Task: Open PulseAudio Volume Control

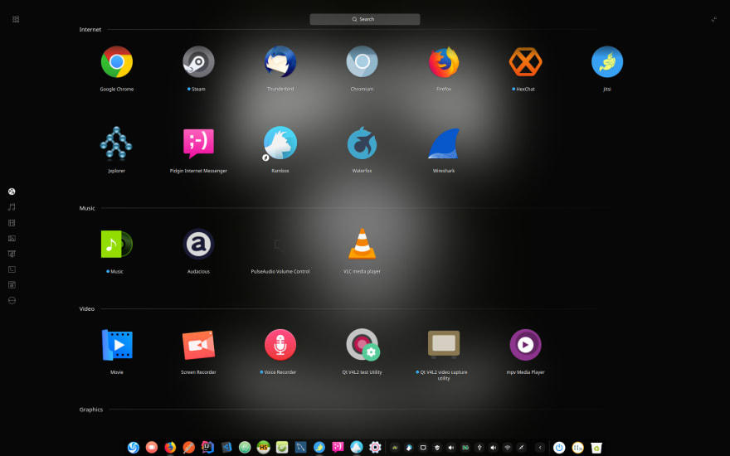Action: coord(280,244)
